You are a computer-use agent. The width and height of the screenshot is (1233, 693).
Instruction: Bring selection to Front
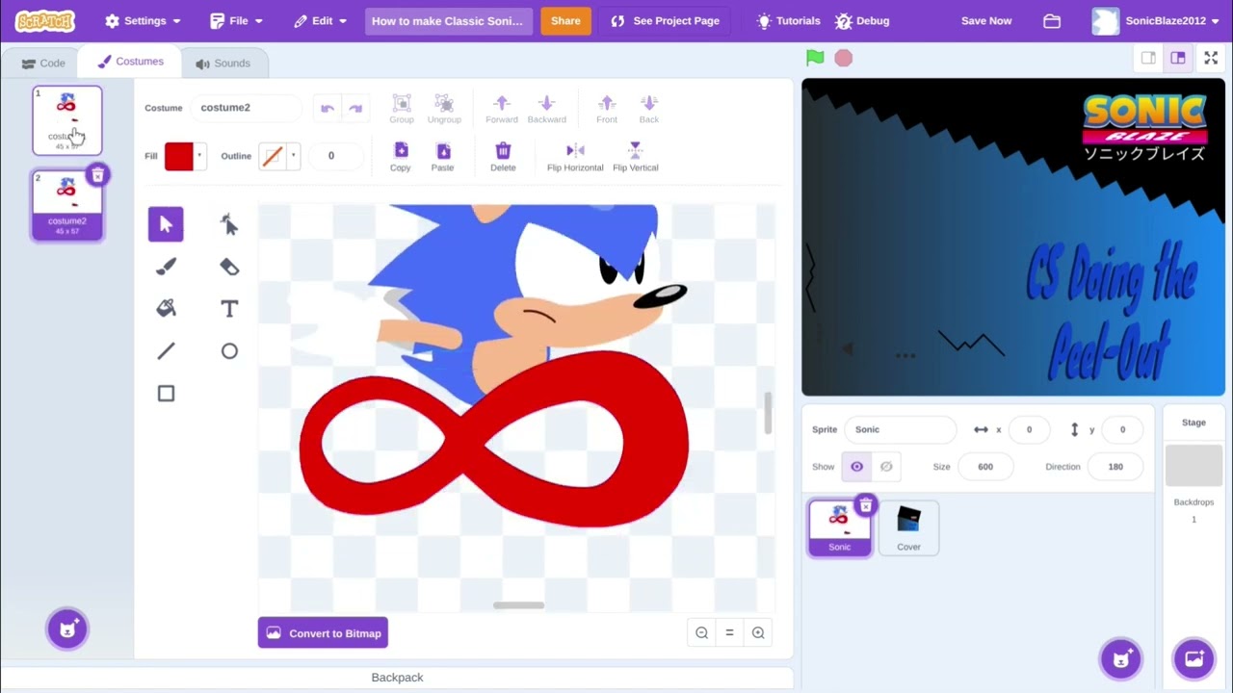pos(607,102)
